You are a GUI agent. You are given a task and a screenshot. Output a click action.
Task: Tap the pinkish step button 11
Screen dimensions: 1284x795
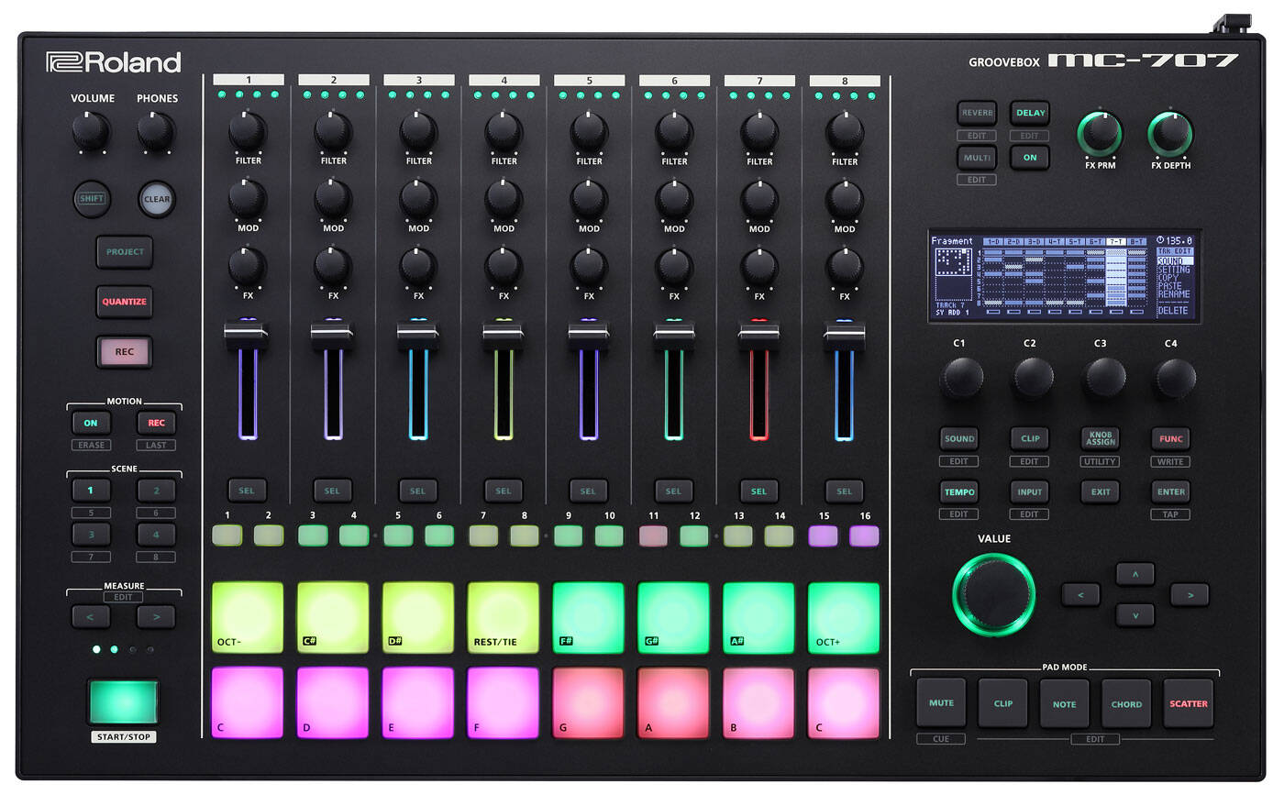pyautogui.click(x=653, y=536)
